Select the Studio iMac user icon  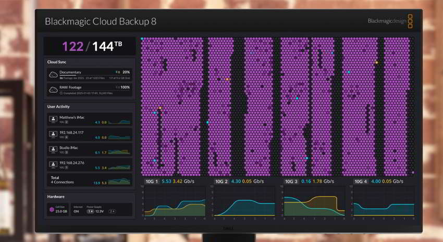pyautogui.click(x=53, y=149)
